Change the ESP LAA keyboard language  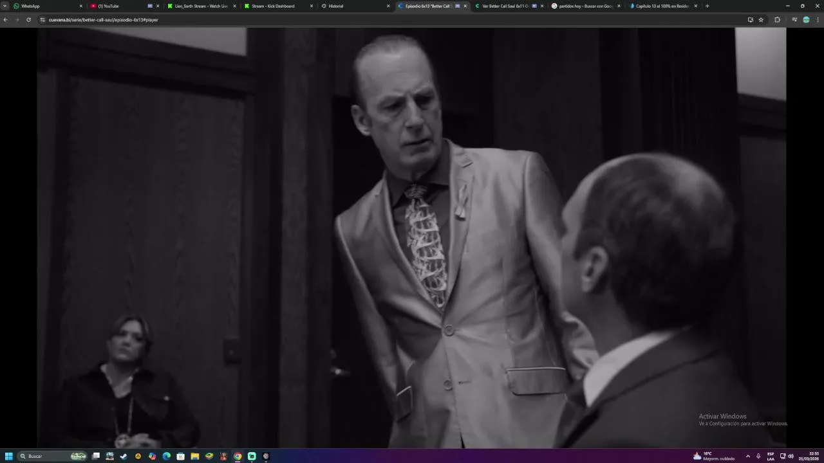[771, 456]
